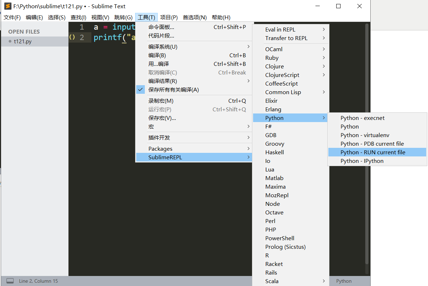This screenshot has width=428, height=286.
Task: Click line number 1 in gutter
Action: point(82,27)
